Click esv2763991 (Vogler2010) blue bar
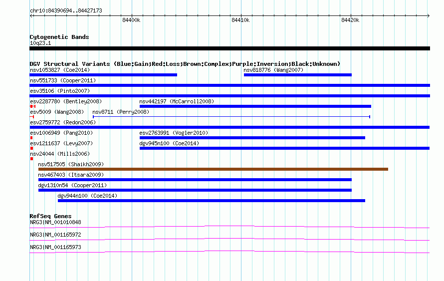444x281 pixels. 252,138
